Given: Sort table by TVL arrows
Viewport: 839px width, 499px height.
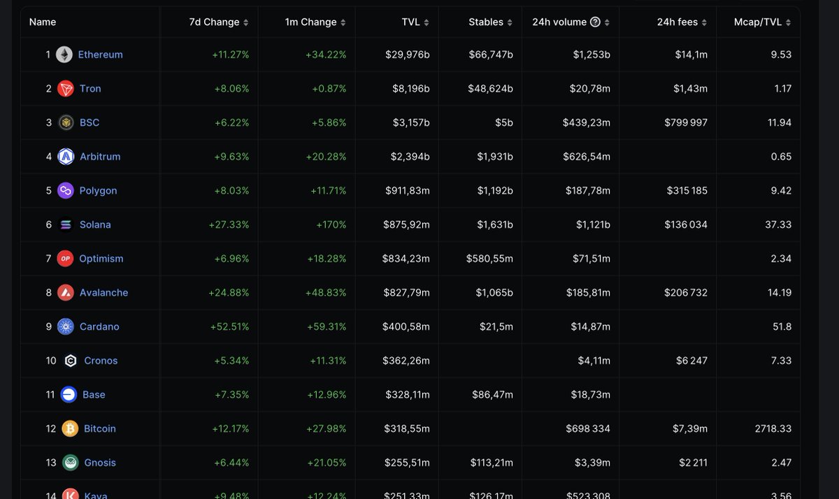Looking at the screenshot, I should (x=426, y=22).
